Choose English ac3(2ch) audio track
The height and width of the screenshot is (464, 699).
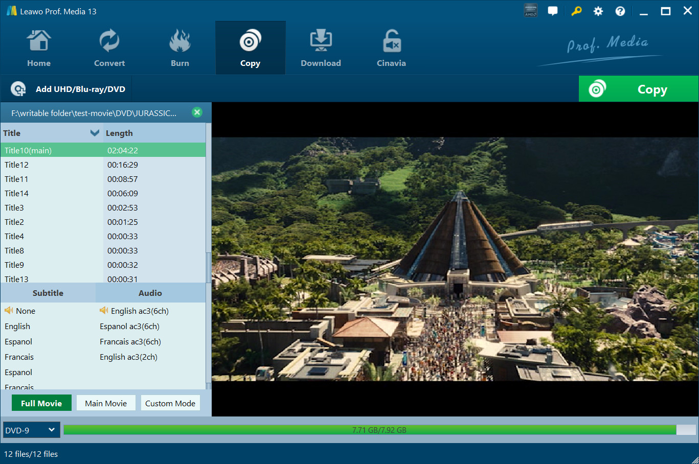(x=128, y=357)
